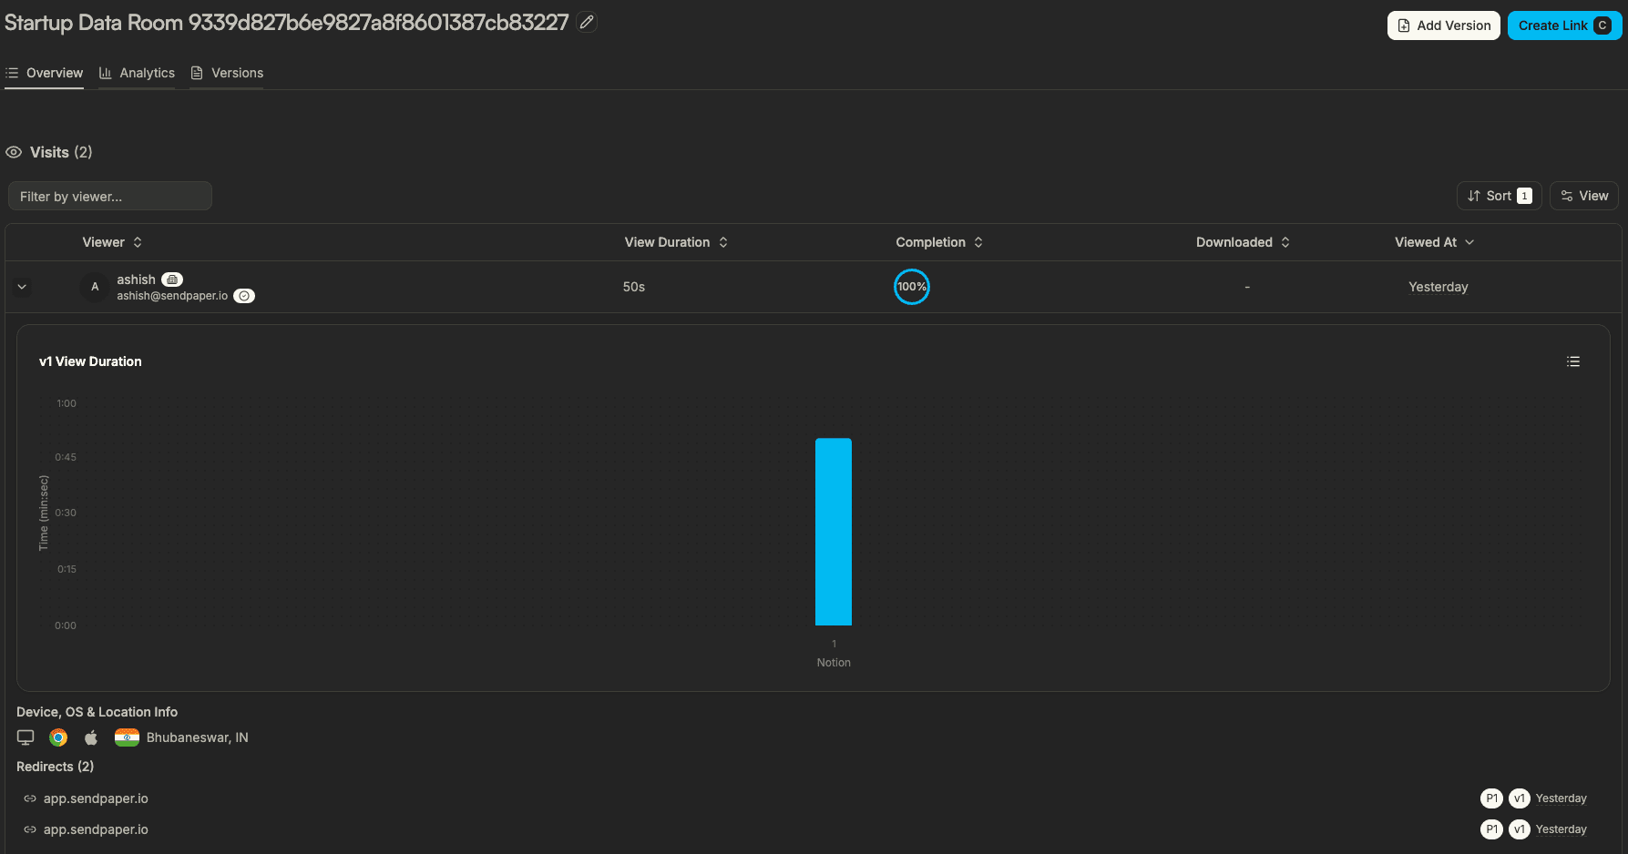Click the briefcase badge next to ashish
Screen dimensions: 1628x854
171,279
